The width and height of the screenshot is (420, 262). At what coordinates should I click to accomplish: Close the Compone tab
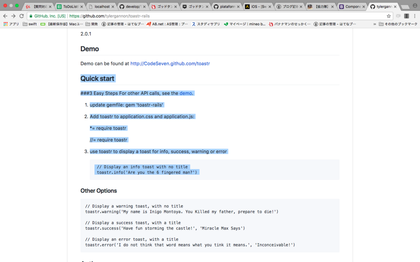(363, 7)
